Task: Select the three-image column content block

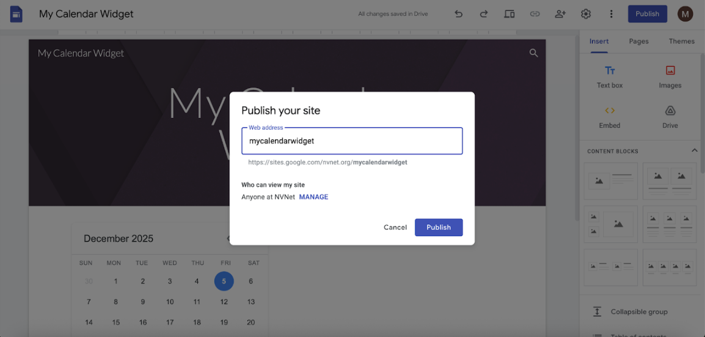Action: [670, 224]
